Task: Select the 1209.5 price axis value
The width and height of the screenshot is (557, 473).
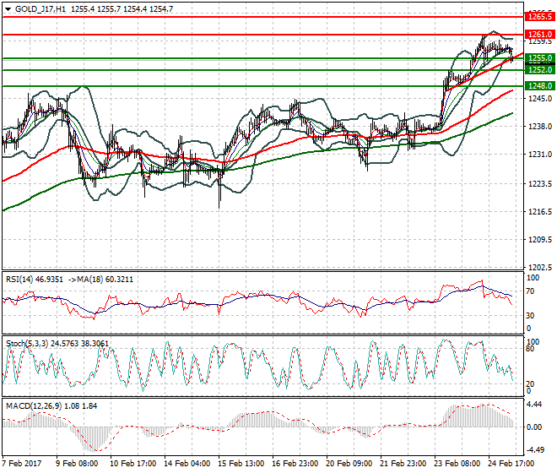Action: [540, 239]
